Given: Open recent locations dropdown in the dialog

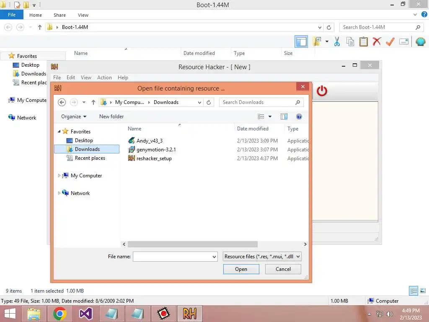Looking at the screenshot, I should [84, 102].
